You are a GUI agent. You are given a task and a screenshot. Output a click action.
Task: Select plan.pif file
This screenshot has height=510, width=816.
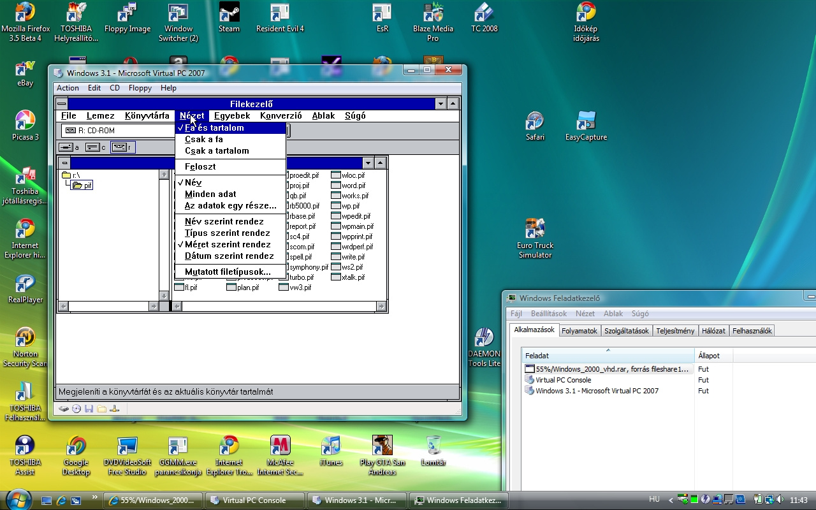click(243, 288)
